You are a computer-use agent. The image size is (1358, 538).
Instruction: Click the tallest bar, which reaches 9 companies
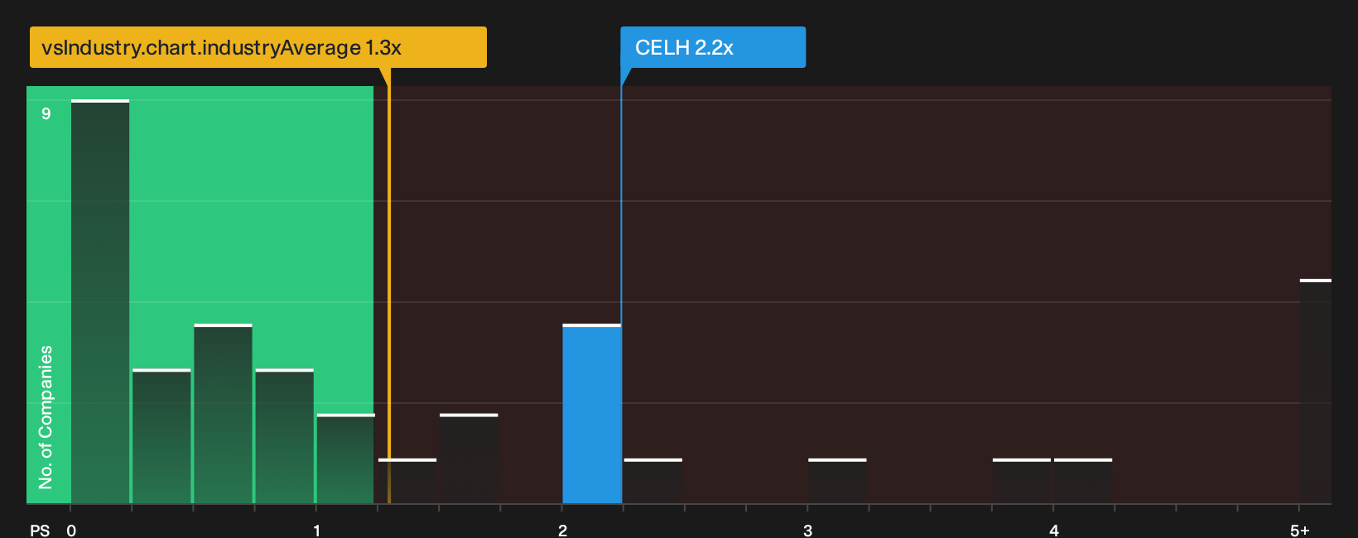[x=100, y=301]
